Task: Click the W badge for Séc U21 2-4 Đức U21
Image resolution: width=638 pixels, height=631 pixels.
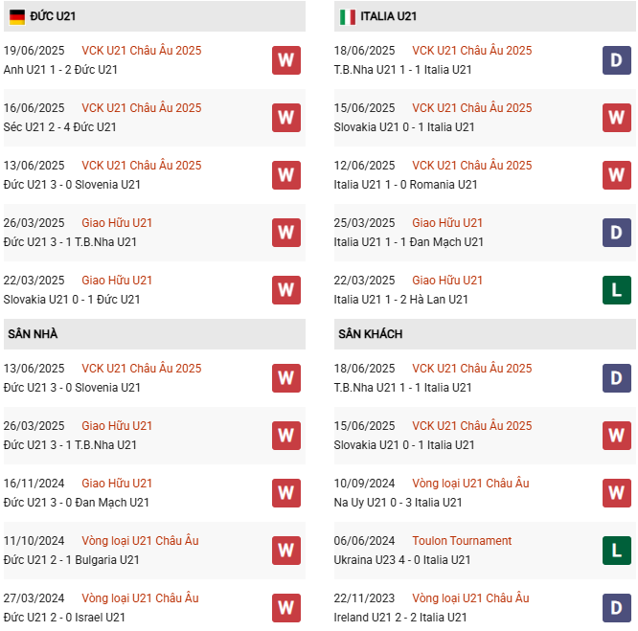Action: [286, 118]
